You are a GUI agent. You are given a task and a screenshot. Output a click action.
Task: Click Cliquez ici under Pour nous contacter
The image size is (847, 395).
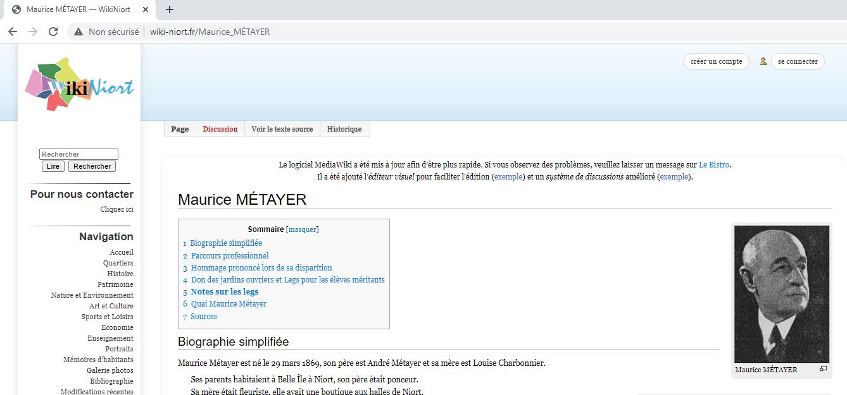point(116,209)
